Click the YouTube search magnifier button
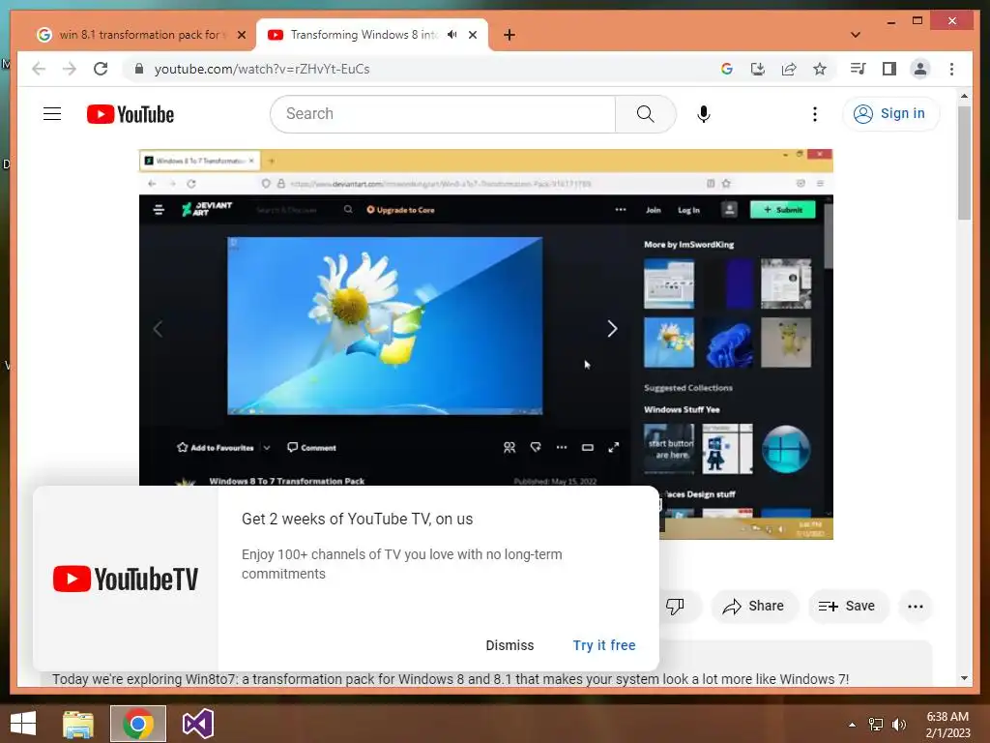Viewport: 990px width, 743px height. click(x=645, y=114)
